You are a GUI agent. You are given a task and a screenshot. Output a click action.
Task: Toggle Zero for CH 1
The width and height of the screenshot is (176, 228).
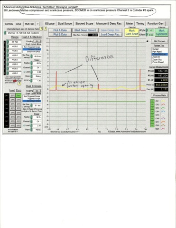(19, 95)
